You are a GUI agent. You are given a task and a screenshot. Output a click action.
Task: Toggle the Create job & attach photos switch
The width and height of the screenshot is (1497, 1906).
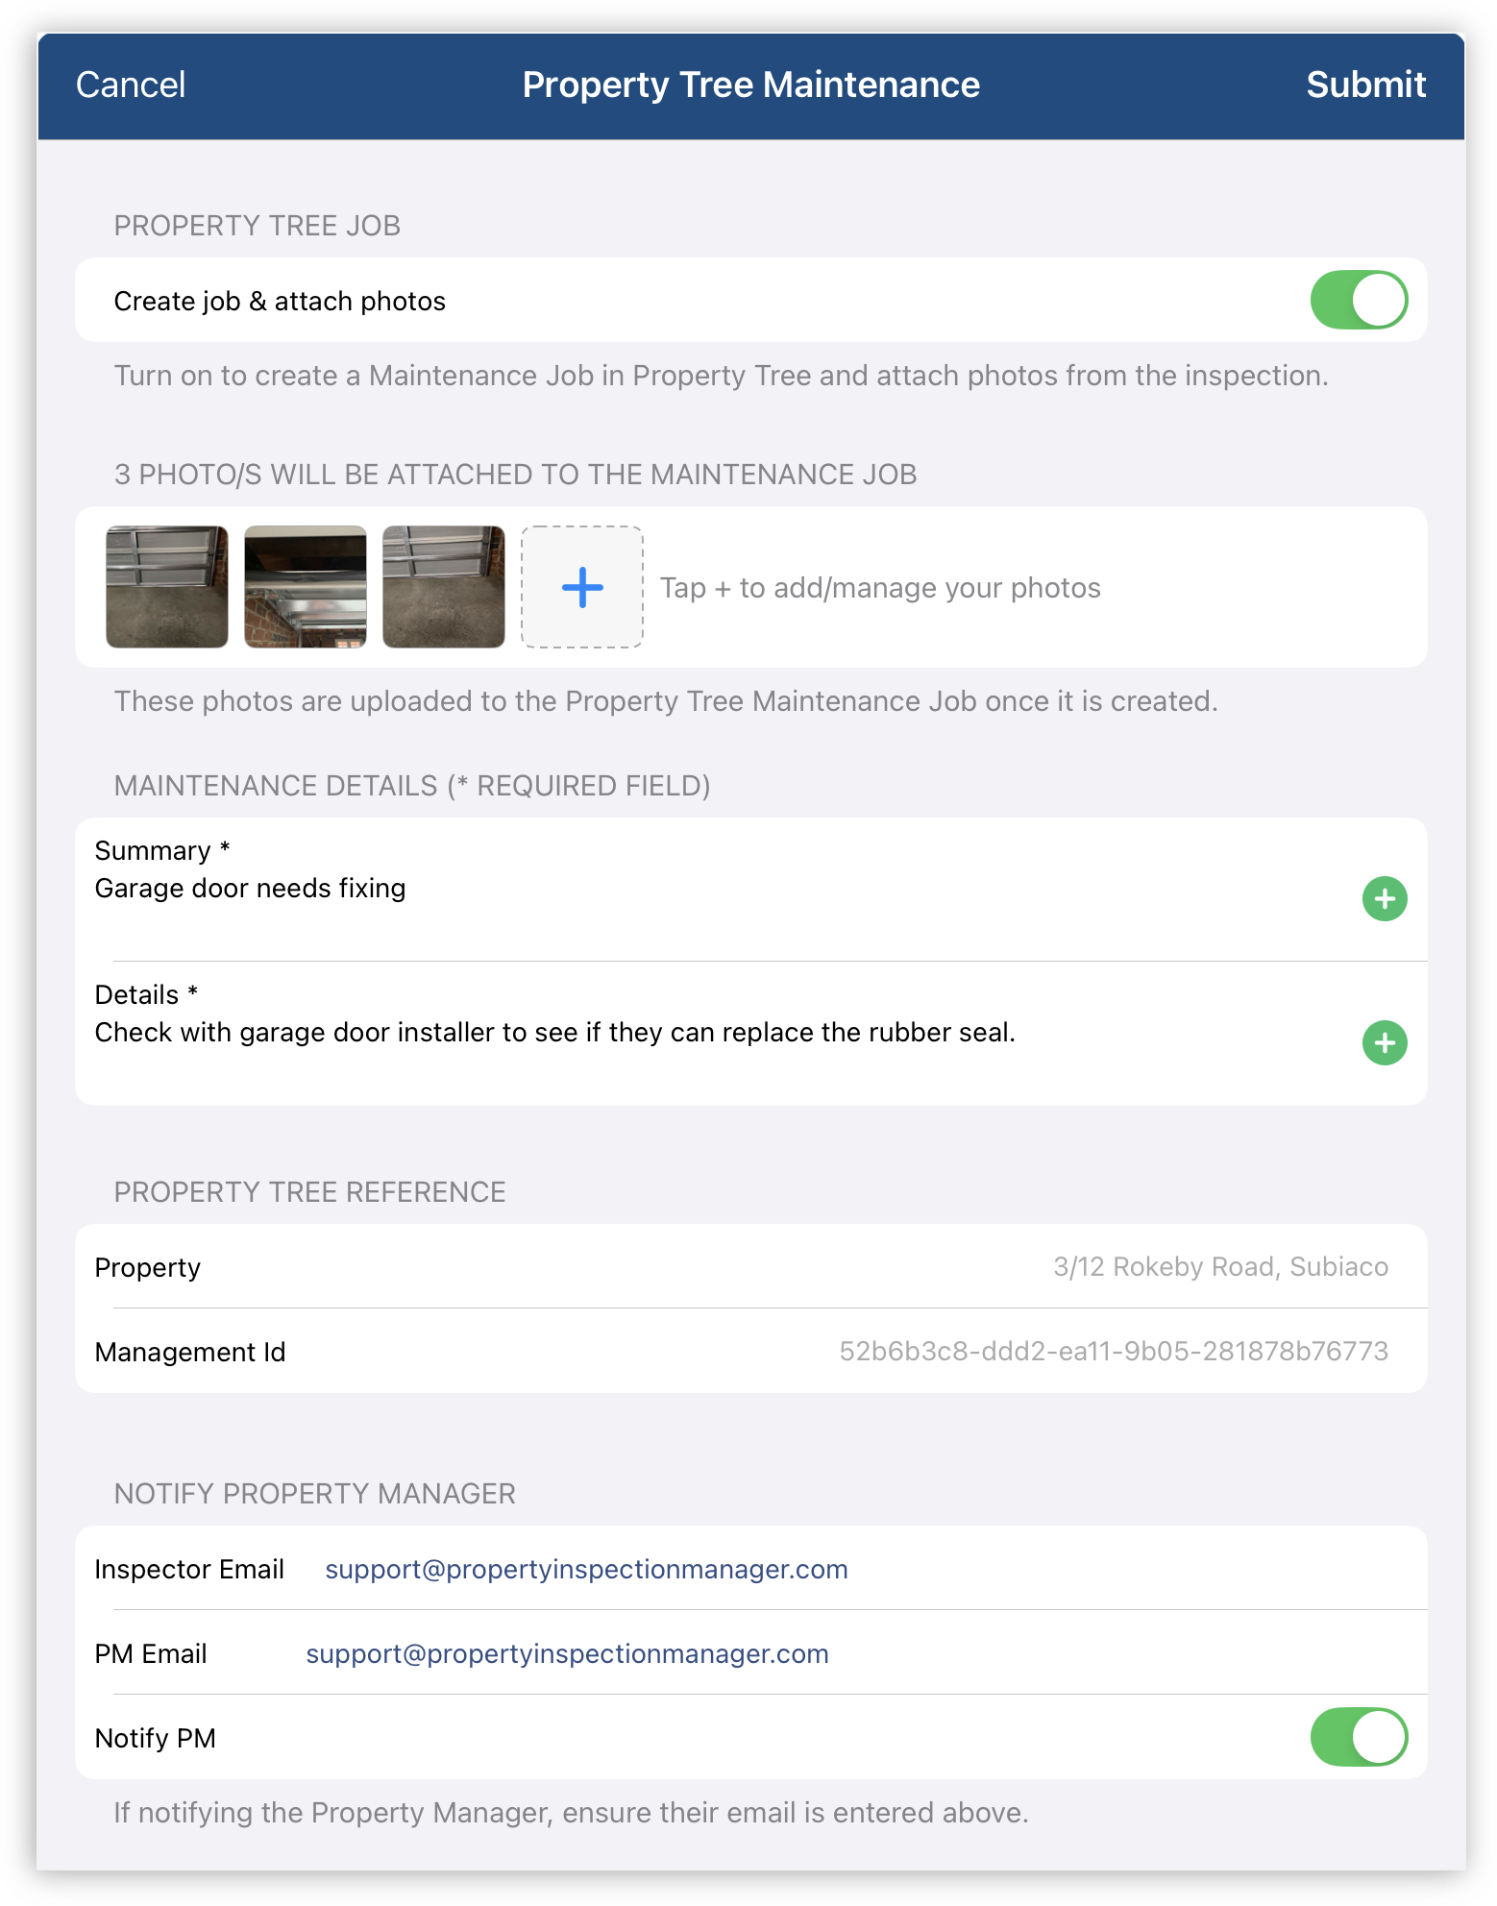[1359, 300]
